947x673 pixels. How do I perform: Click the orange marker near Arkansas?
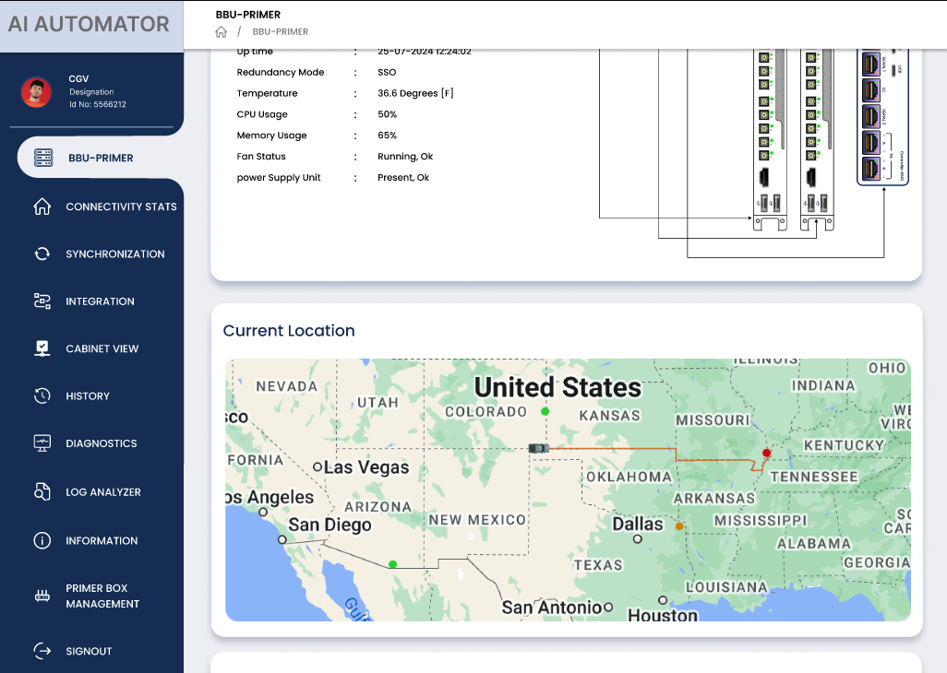(679, 526)
